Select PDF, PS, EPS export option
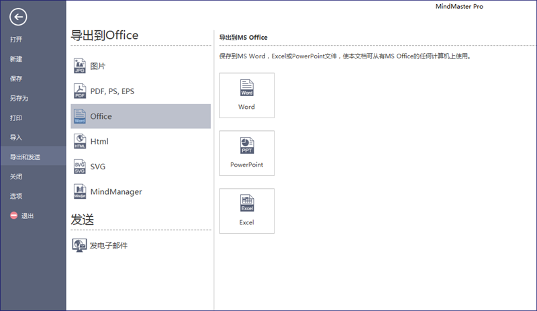537x311 pixels. [112, 91]
